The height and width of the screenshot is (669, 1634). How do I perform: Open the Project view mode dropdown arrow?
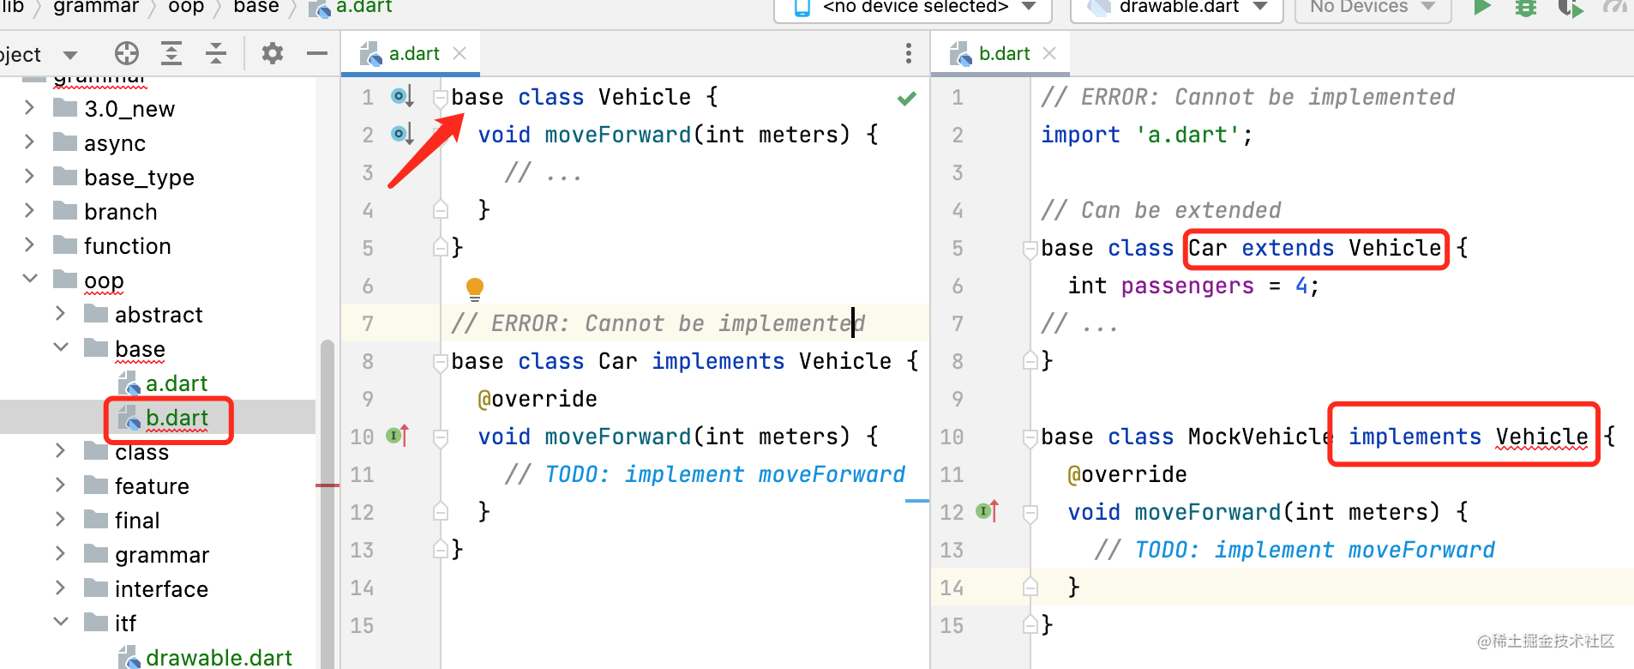(x=70, y=55)
